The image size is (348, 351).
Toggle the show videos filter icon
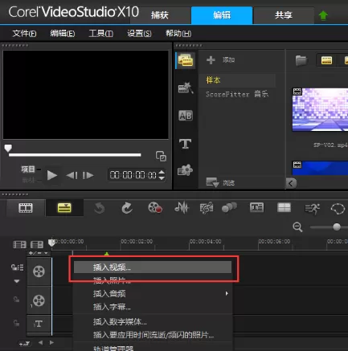[x=326, y=60]
